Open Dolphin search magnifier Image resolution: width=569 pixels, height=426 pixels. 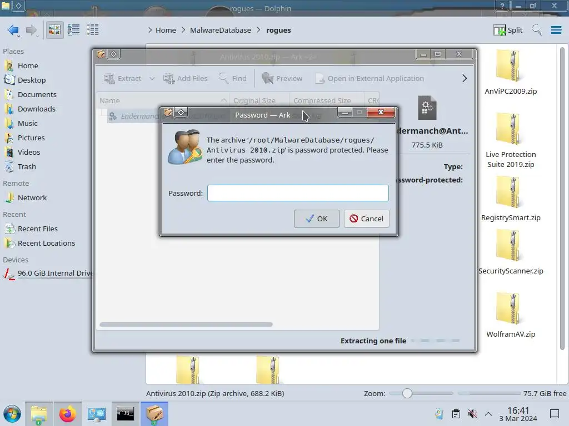click(x=537, y=30)
